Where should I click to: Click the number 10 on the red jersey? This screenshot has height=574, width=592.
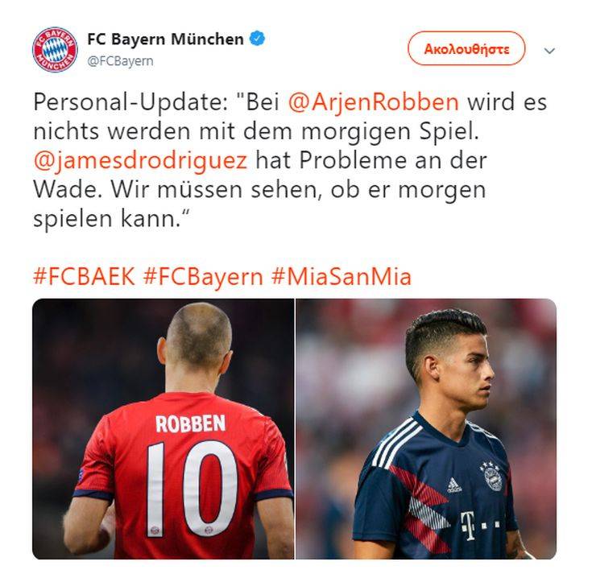(193, 489)
